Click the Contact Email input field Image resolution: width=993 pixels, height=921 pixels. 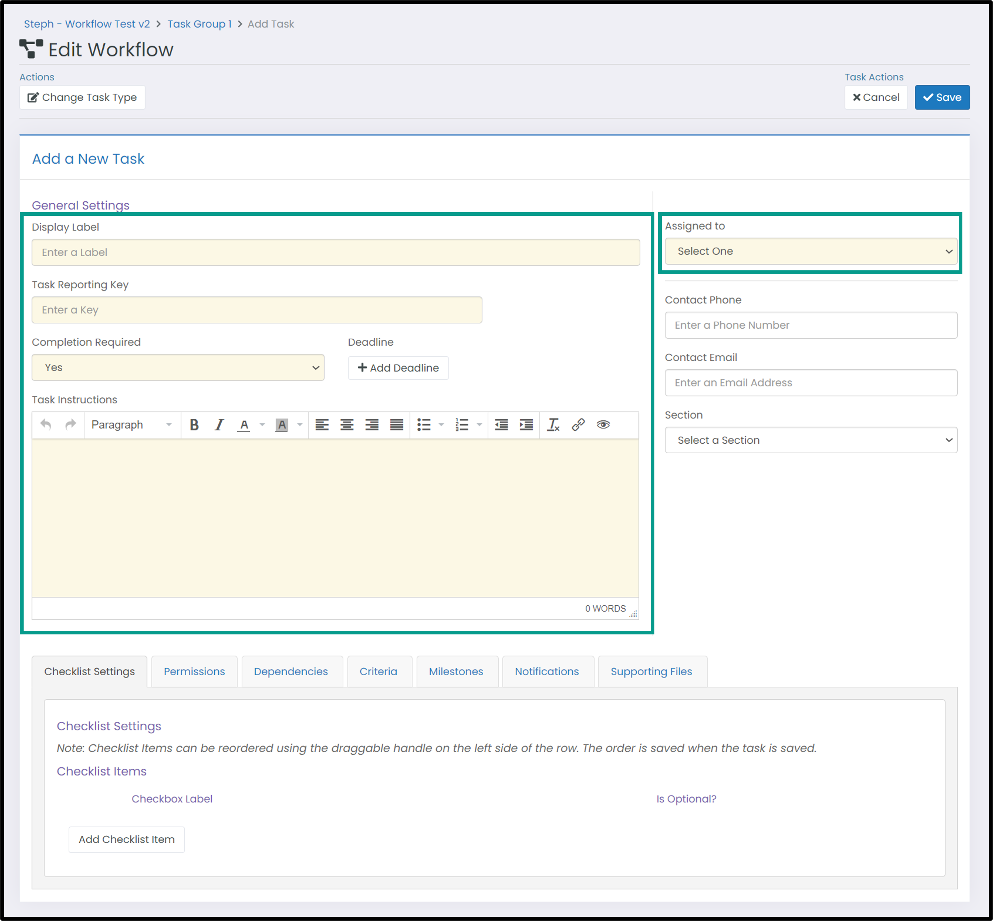pyautogui.click(x=811, y=383)
